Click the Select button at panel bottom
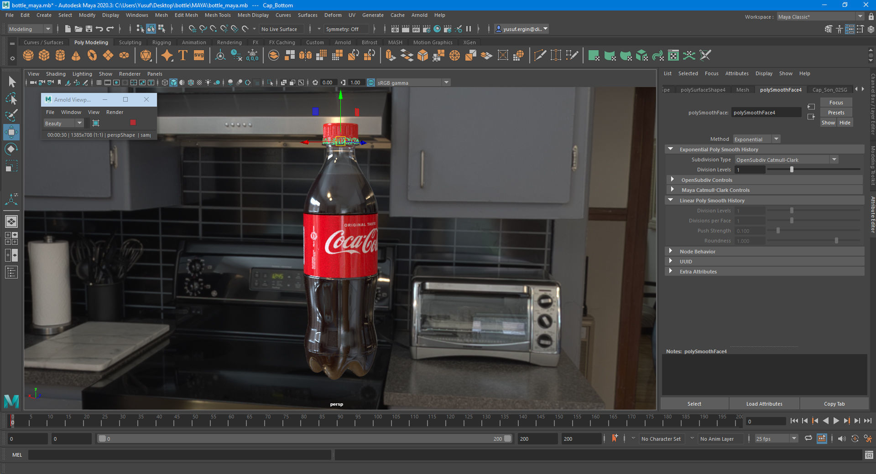Image resolution: width=876 pixels, height=474 pixels. tap(694, 404)
